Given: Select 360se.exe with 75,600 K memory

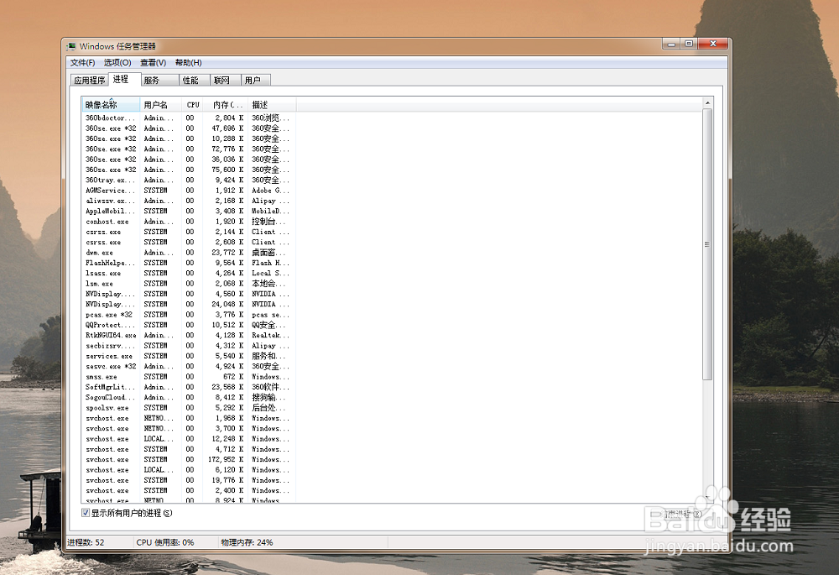Looking at the screenshot, I should click(x=189, y=170).
